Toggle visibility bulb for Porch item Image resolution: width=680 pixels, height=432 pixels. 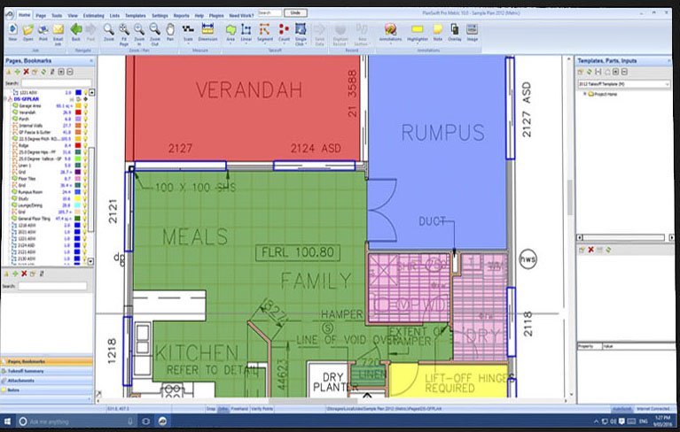pos(85,119)
